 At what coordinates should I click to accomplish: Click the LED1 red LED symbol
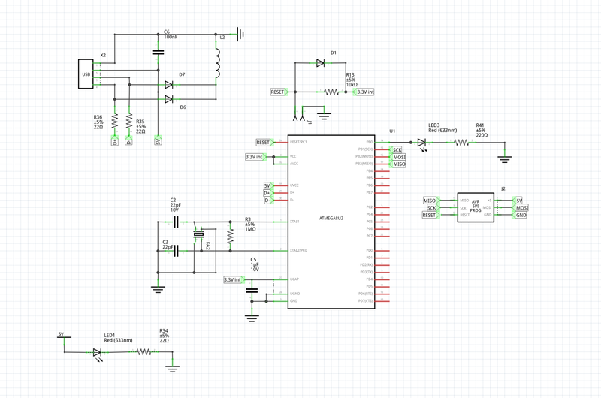pyautogui.click(x=98, y=352)
